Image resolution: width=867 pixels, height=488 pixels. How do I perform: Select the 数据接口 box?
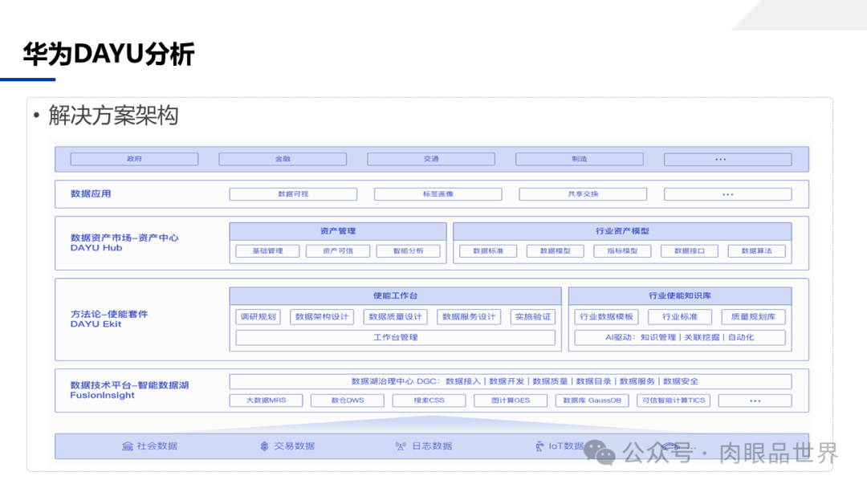point(690,251)
